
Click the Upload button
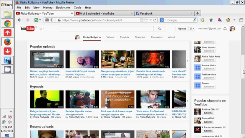click(182, 28)
